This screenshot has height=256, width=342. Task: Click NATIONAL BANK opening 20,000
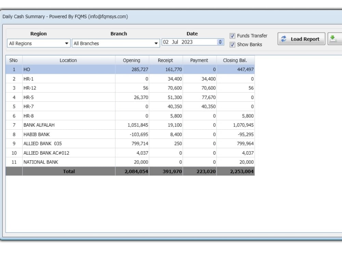(141, 162)
